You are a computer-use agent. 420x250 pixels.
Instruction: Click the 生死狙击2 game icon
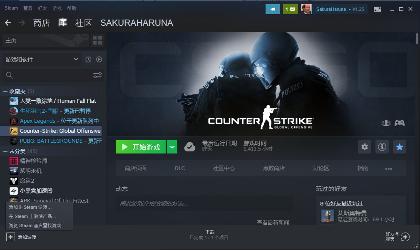tap(14, 111)
